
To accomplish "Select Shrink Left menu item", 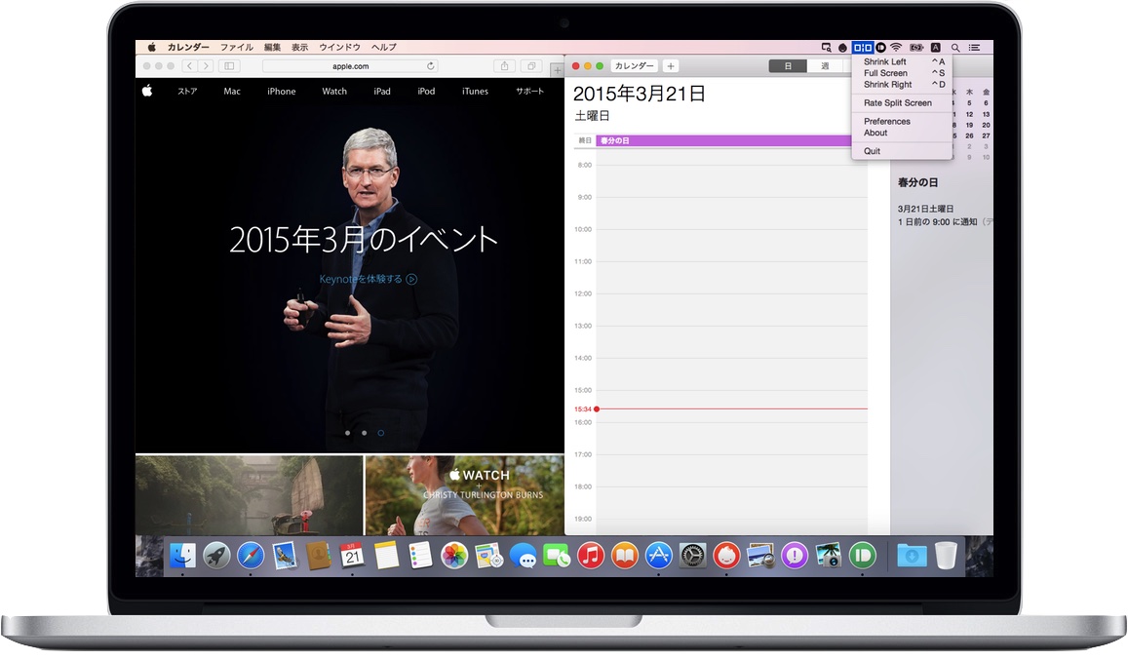I will click(904, 61).
